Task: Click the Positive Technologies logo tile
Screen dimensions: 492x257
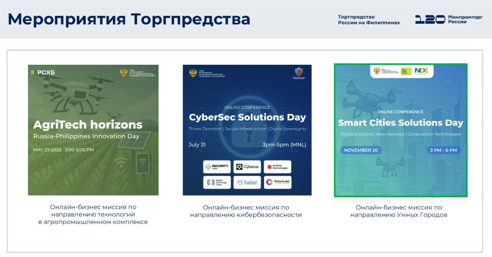Action: pyautogui.click(x=277, y=167)
